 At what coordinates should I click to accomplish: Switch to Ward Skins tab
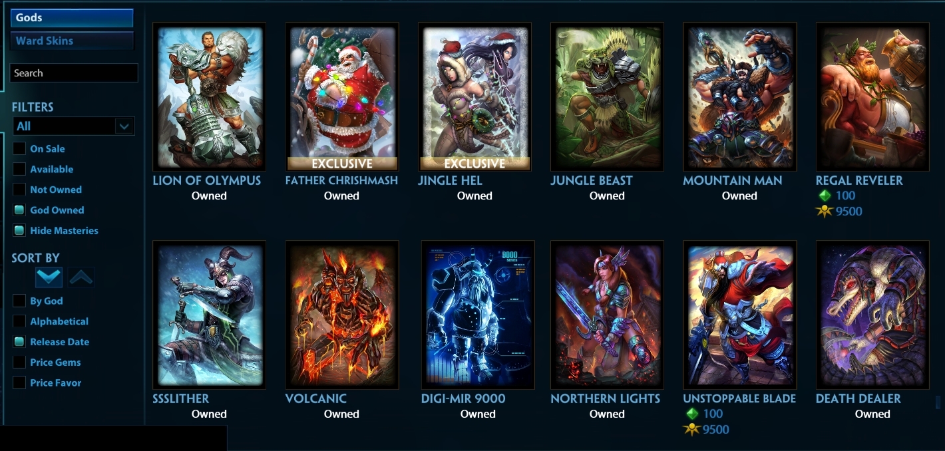(x=72, y=41)
